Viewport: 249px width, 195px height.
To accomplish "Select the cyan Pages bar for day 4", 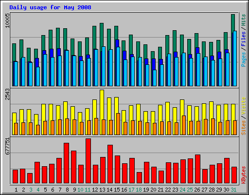I will tap(38, 77).
